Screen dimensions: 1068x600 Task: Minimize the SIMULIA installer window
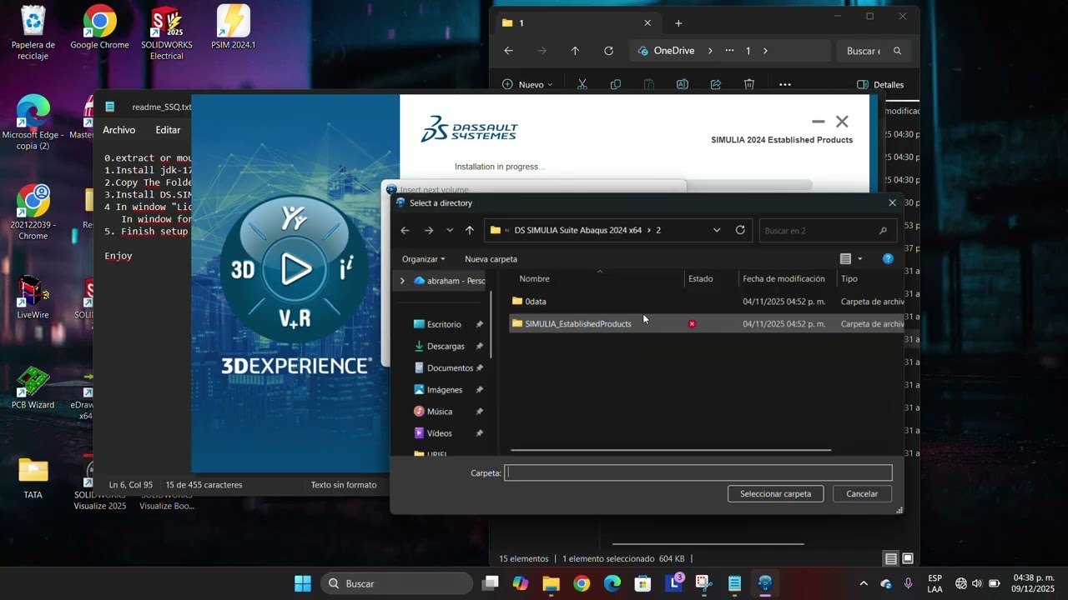(x=818, y=122)
